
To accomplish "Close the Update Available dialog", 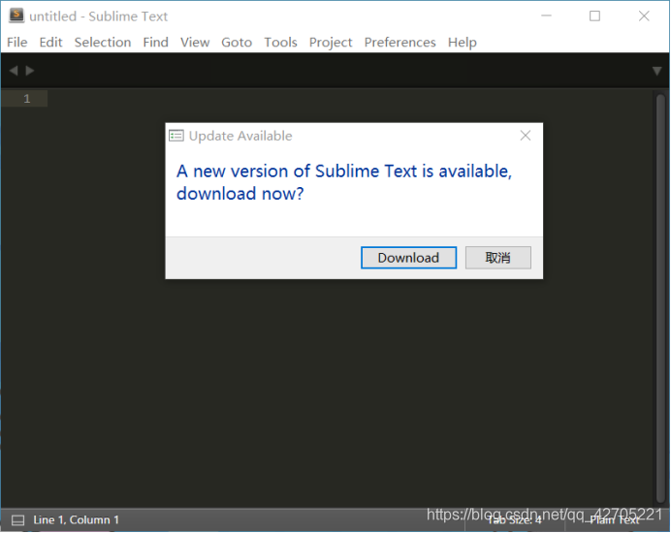I will [x=526, y=136].
